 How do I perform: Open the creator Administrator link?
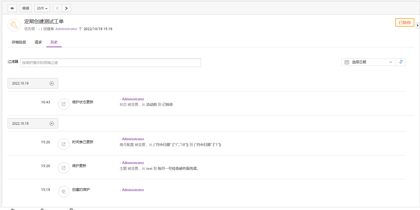[66, 29]
